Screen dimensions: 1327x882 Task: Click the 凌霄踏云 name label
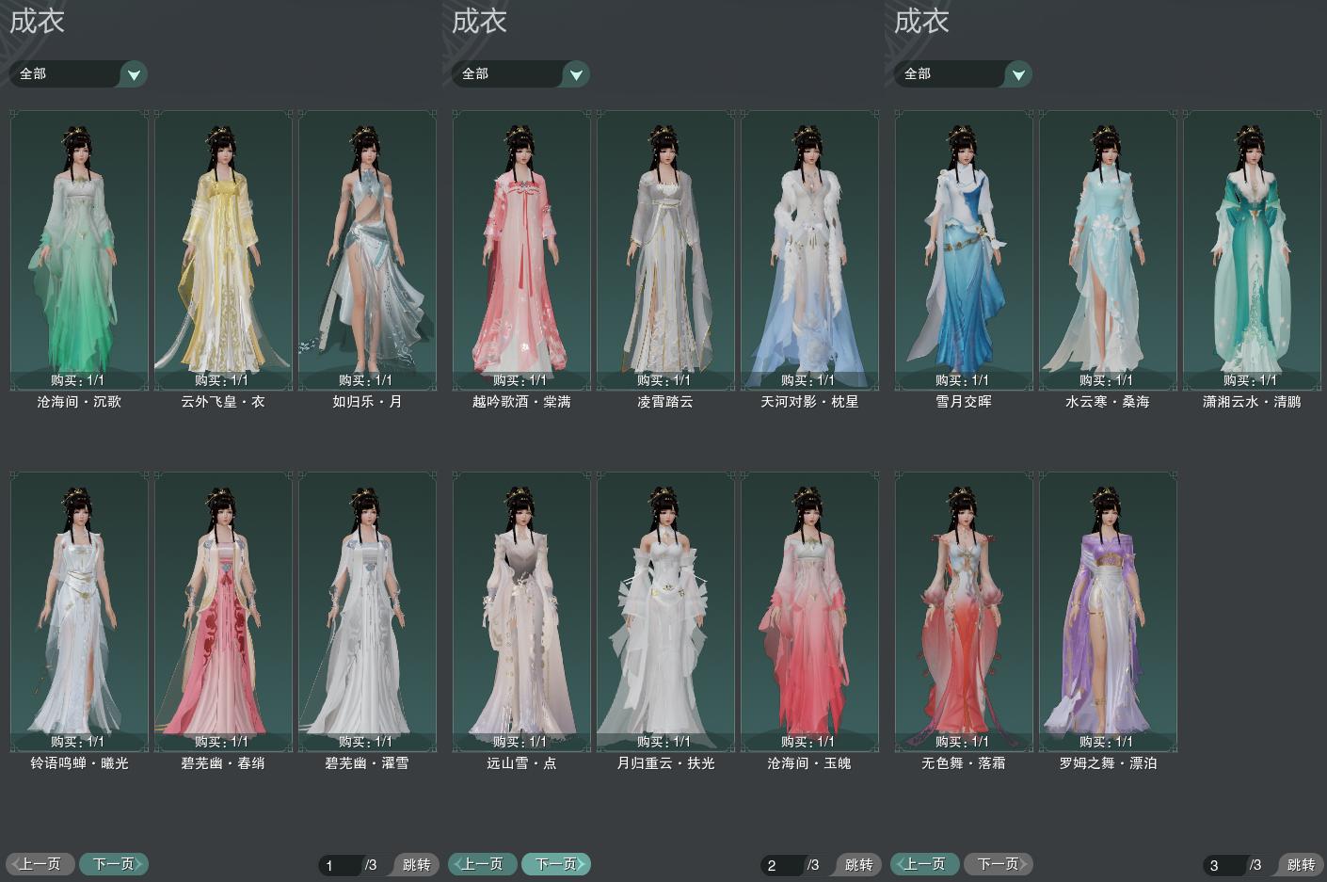[665, 402]
